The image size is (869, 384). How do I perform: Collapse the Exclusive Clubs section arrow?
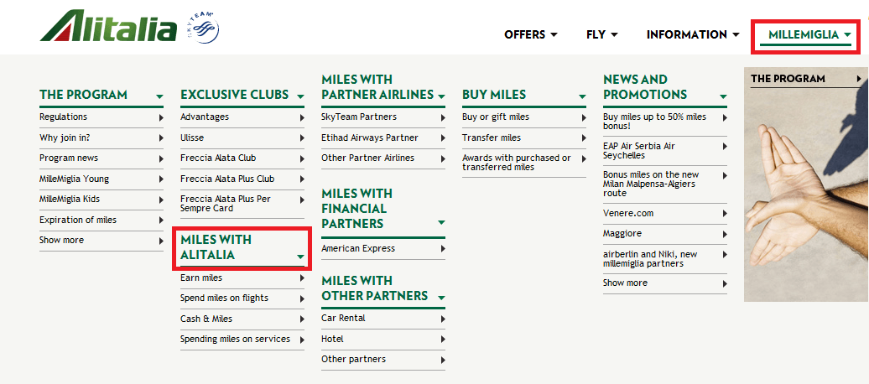[300, 96]
